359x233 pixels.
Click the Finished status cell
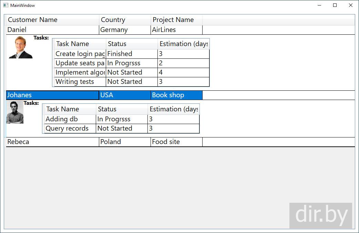(132, 54)
